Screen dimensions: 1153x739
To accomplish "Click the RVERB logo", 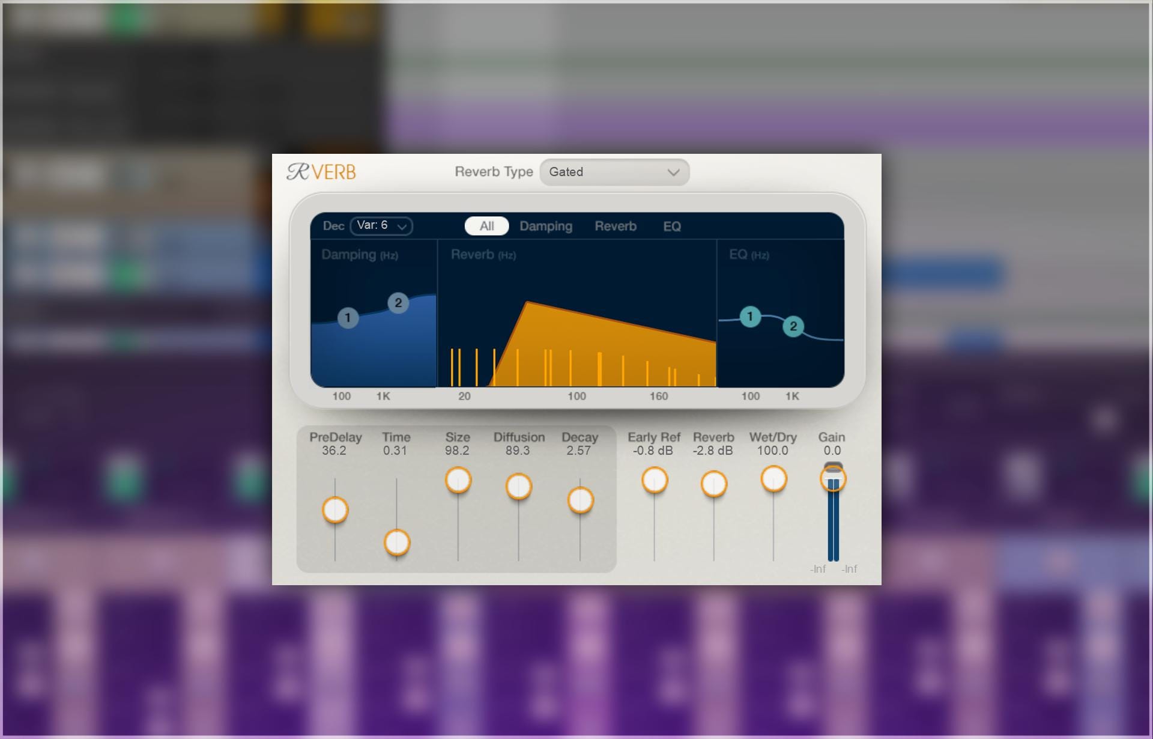I will click(x=321, y=172).
